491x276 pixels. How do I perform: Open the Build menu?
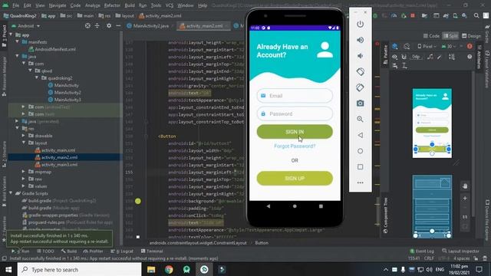[x=130, y=5]
